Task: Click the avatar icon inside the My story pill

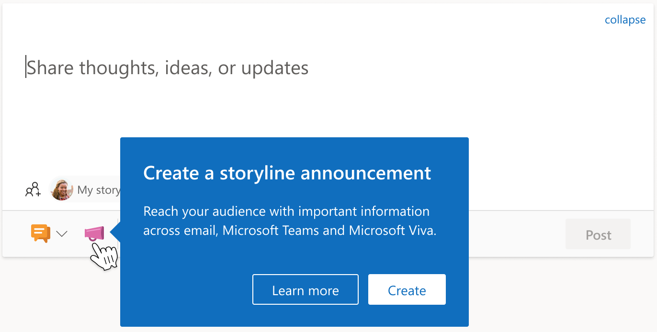Action: (x=61, y=189)
